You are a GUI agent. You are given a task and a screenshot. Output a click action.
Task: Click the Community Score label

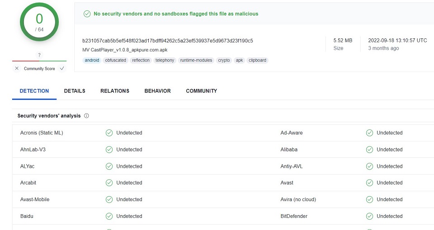[39, 69]
